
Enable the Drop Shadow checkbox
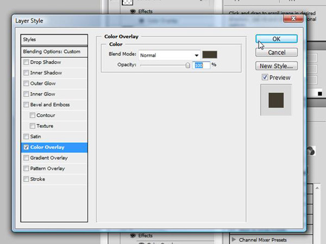click(26, 62)
